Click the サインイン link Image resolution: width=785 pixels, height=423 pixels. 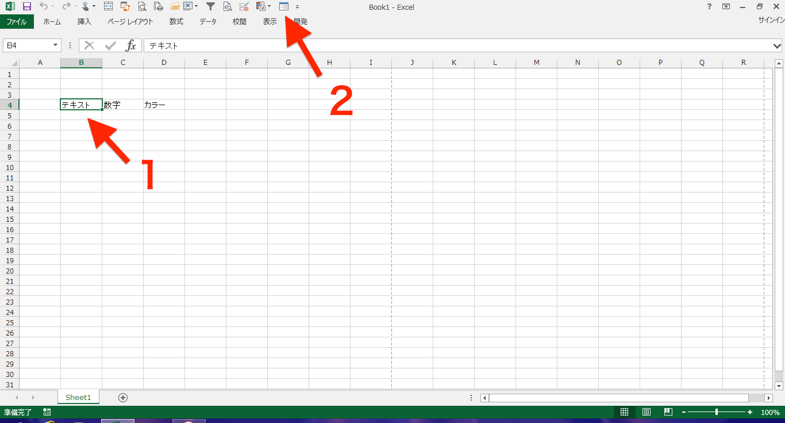[771, 20]
